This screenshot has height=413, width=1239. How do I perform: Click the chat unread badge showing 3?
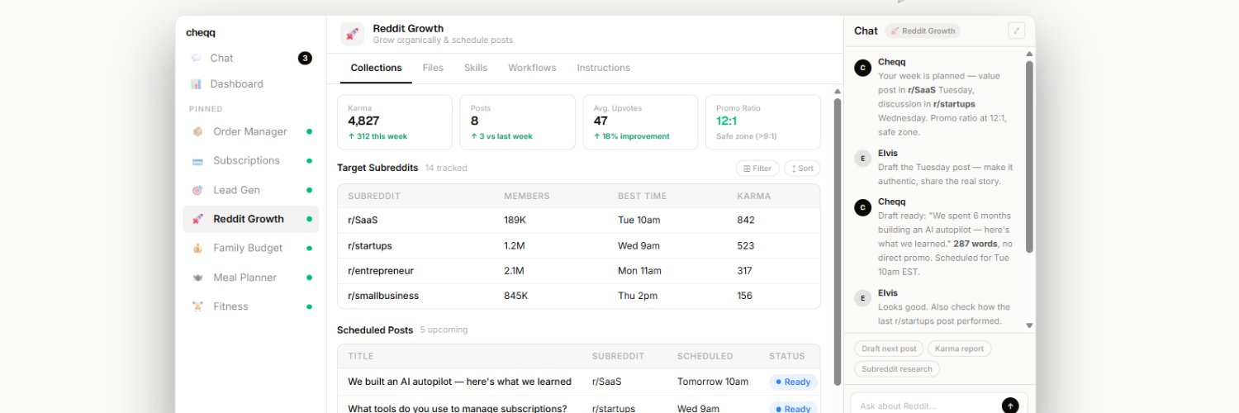pos(305,58)
